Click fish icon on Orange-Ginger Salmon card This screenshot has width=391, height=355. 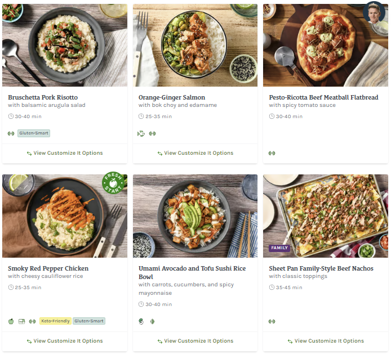pos(141,133)
